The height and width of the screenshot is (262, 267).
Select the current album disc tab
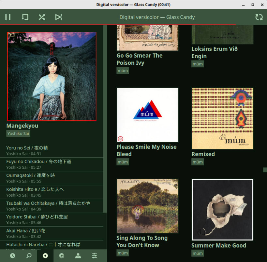coord(45,256)
